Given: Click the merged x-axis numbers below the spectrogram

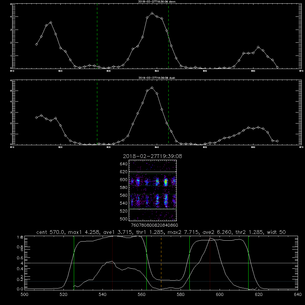Looking at the screenshot, I should [x=155, y=225].
